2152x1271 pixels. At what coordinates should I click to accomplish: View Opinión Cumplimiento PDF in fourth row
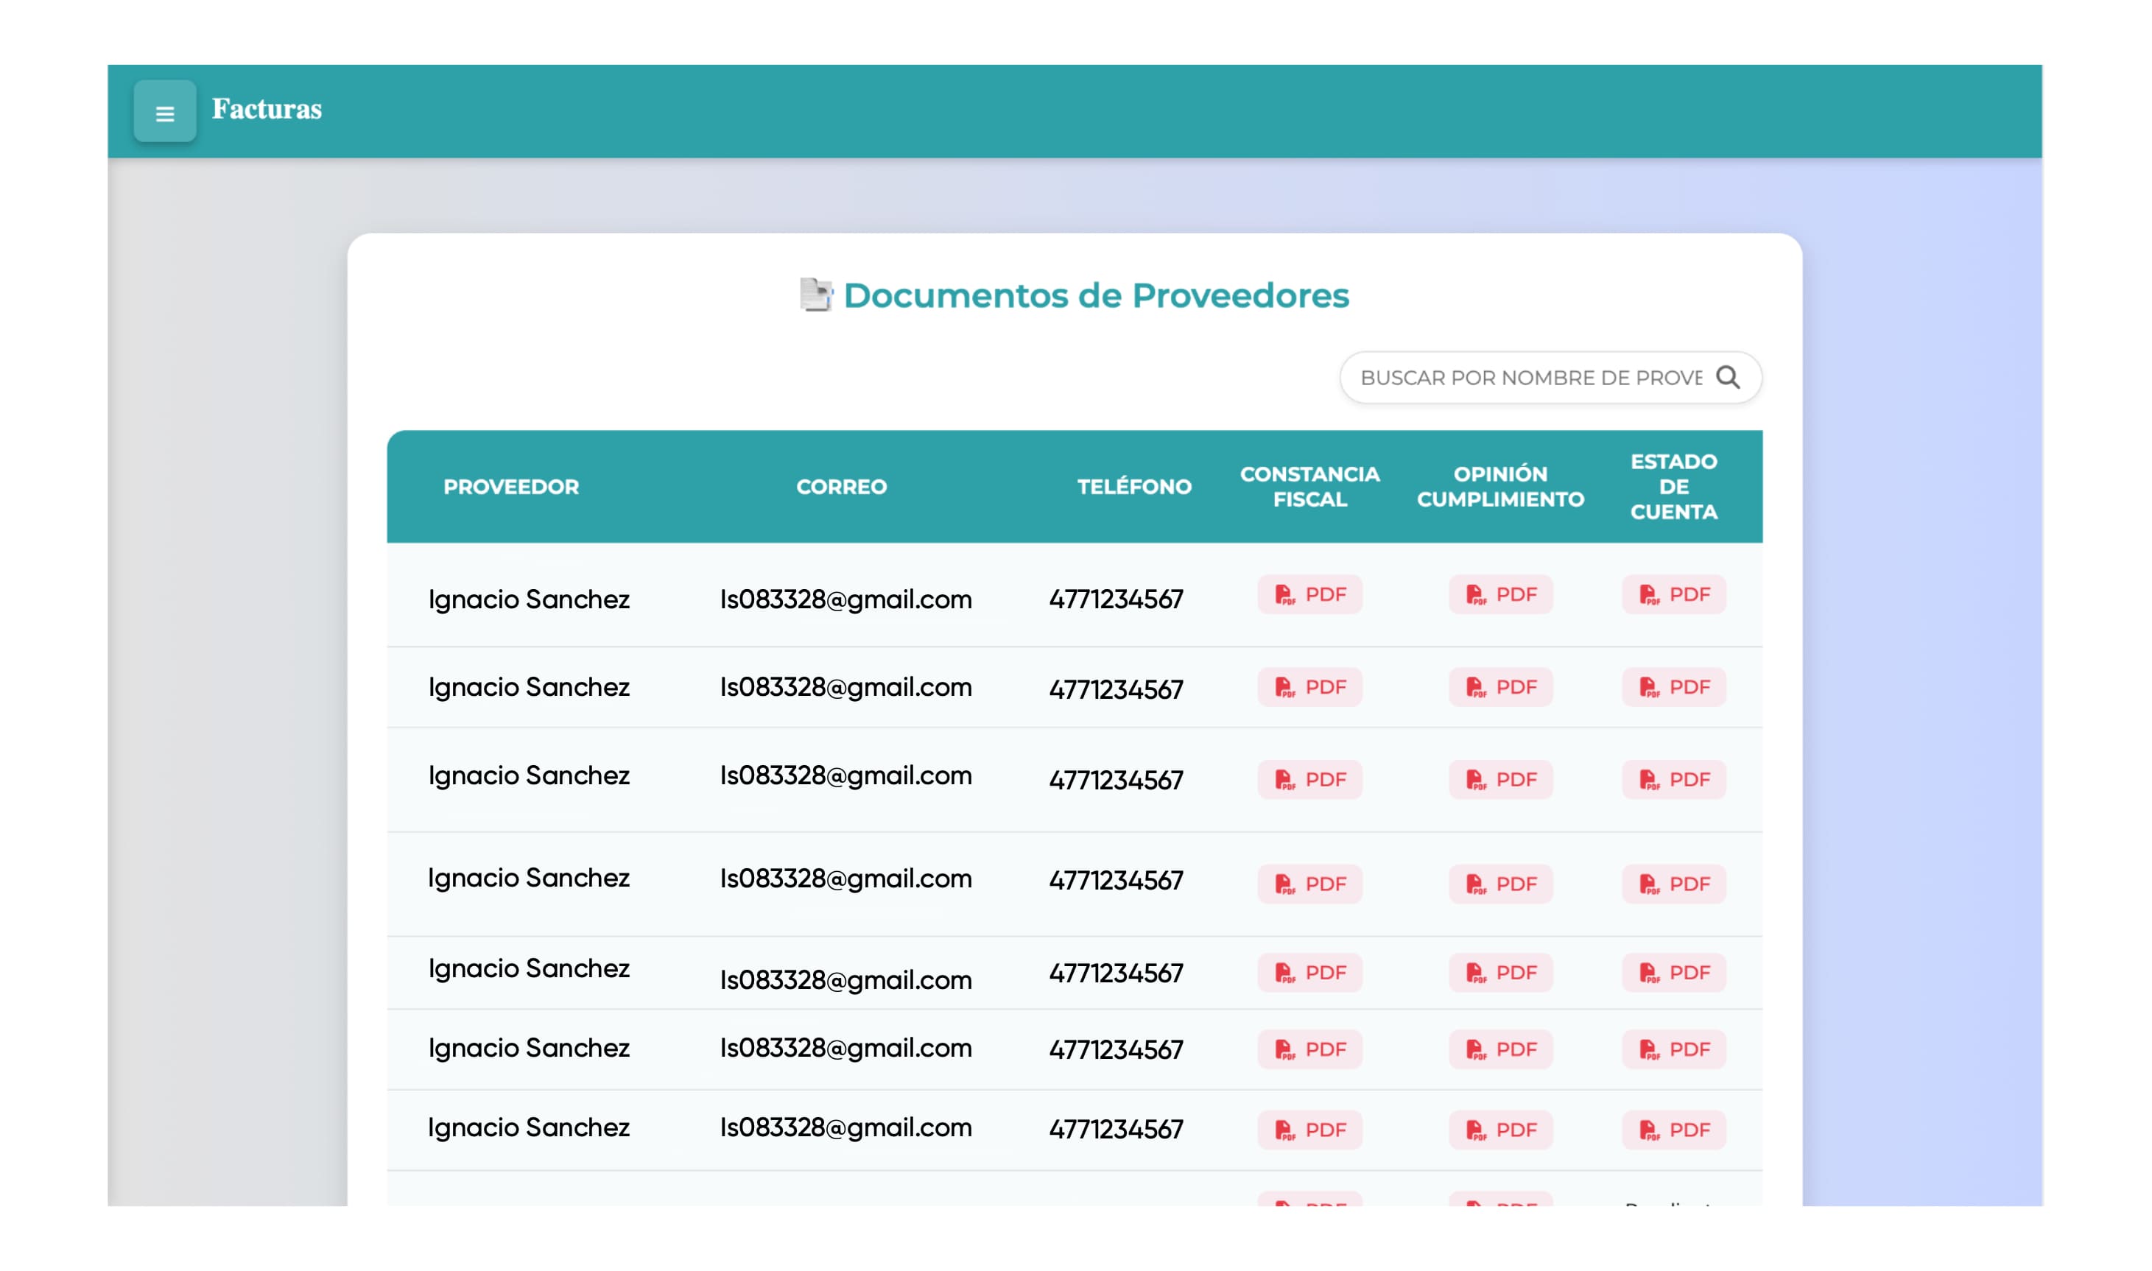coord(1501,884)
